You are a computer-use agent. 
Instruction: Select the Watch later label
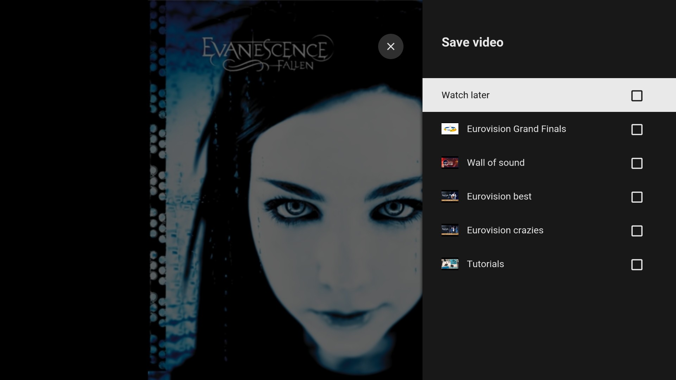pos(465,95)
